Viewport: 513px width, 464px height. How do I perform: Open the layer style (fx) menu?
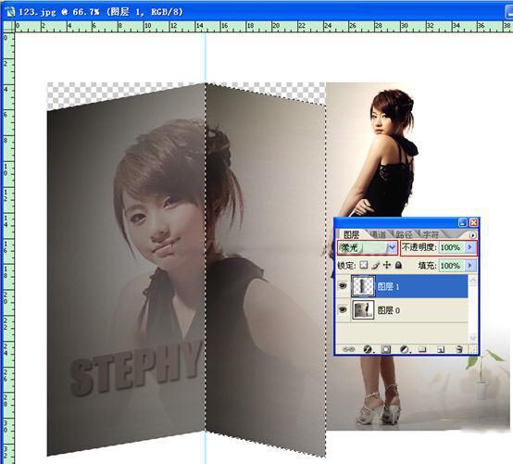[x=368, y=349]
